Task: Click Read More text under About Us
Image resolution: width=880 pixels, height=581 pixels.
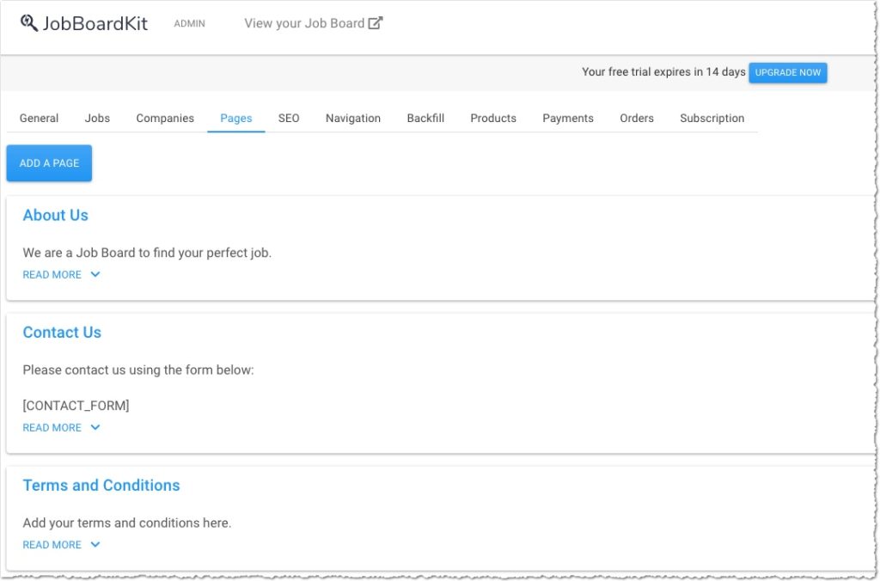Action: pos(52,274)
